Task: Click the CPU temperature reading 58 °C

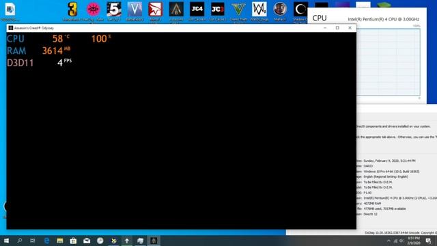Action: 61,38
